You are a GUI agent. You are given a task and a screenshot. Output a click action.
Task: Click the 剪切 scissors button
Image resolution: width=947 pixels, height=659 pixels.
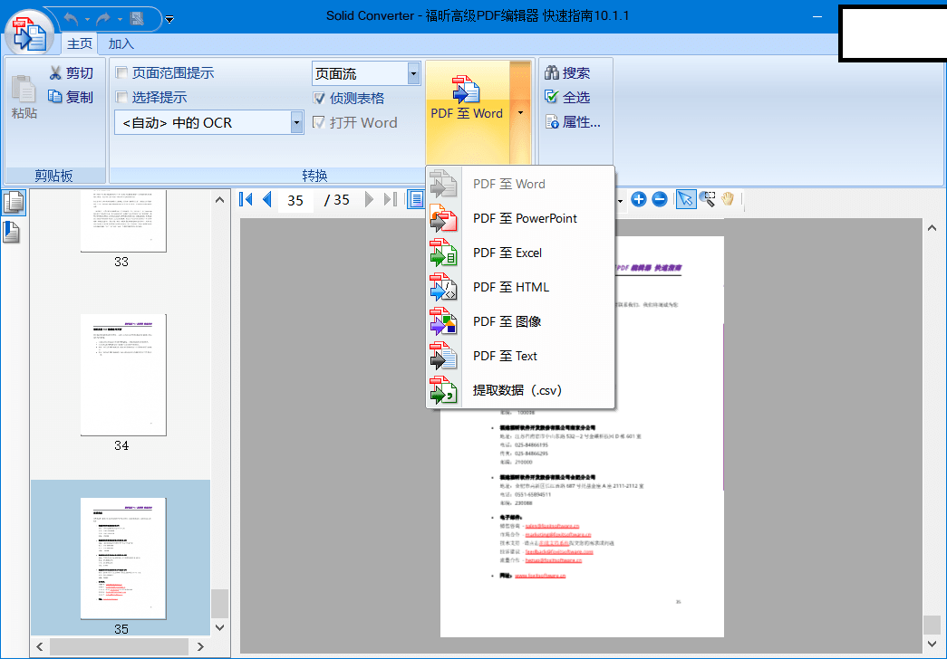tap(72, 73)
